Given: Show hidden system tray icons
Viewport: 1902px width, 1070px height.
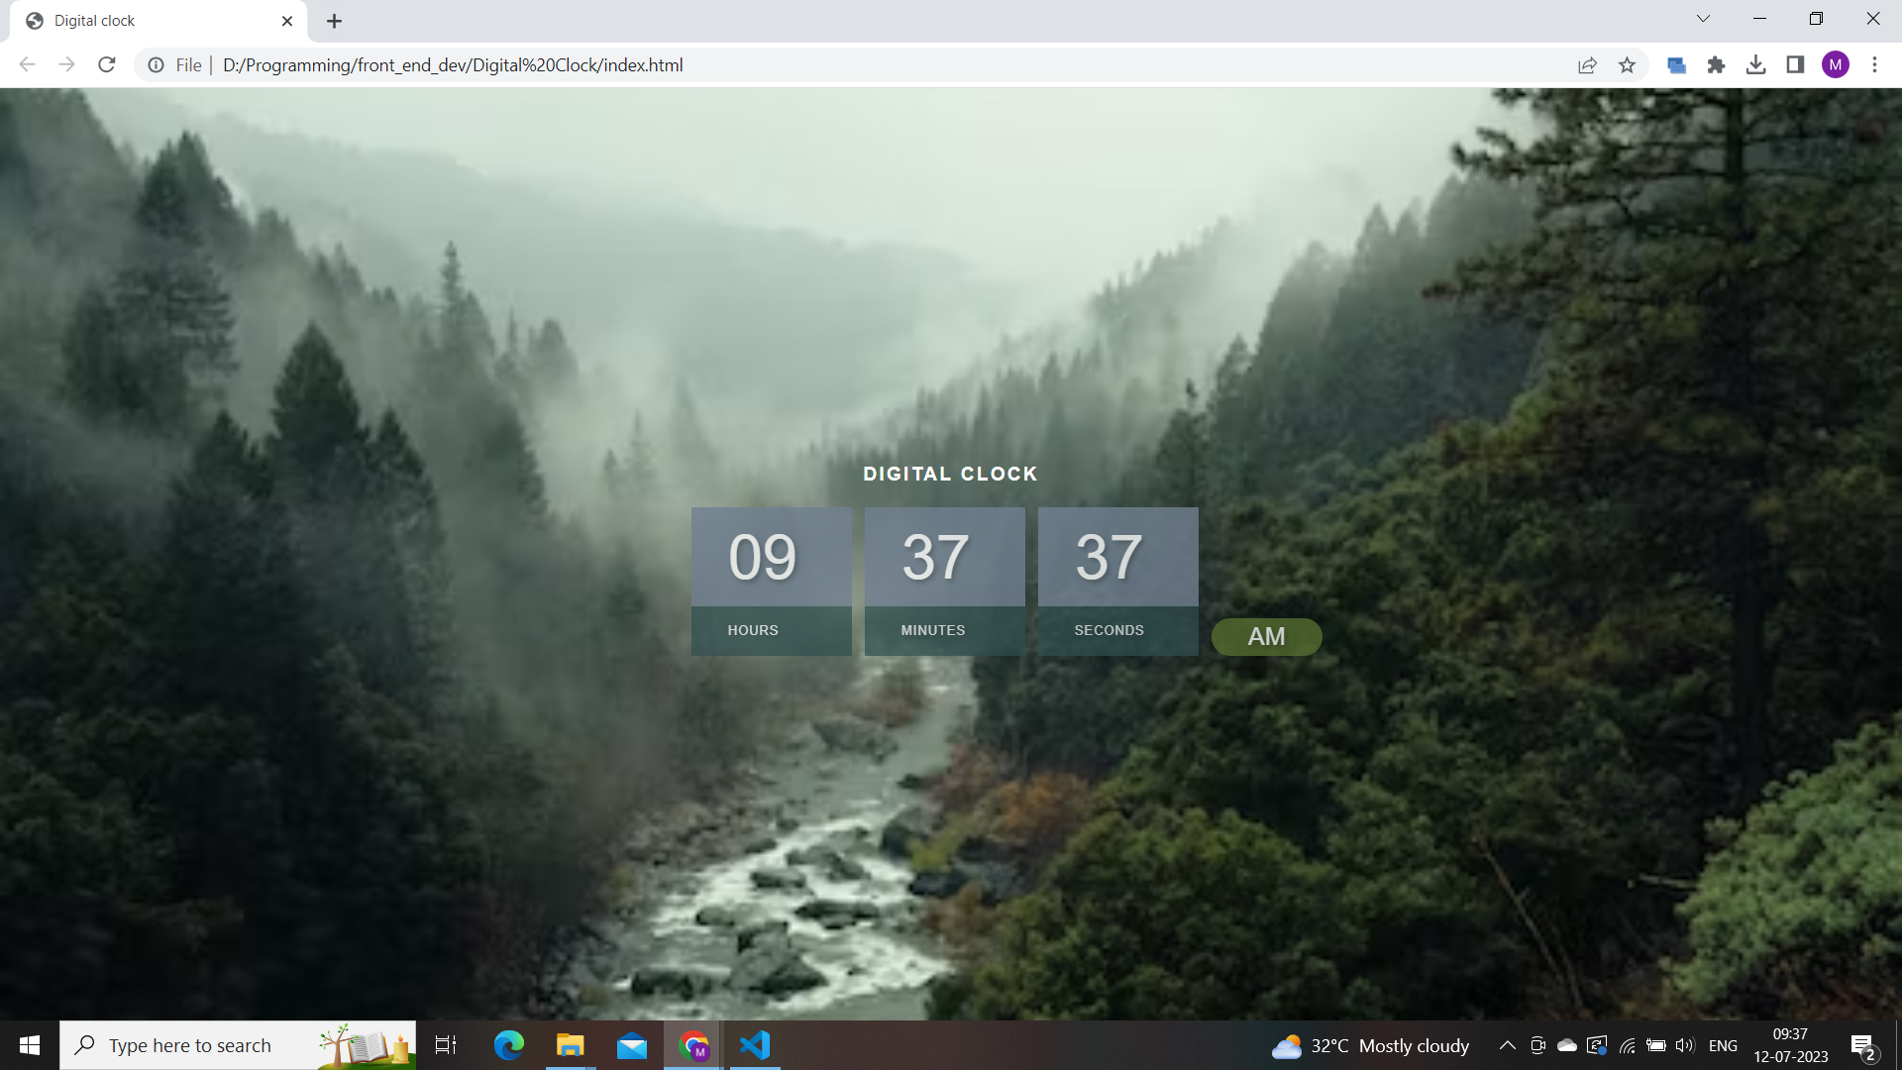Looking at the screenshot, I should [x=1507, y=1045].
